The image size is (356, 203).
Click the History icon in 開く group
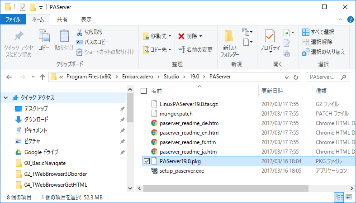tap(286, 54)
